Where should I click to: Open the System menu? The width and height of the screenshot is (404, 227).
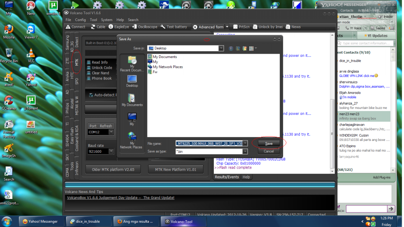tap(107, 20)
